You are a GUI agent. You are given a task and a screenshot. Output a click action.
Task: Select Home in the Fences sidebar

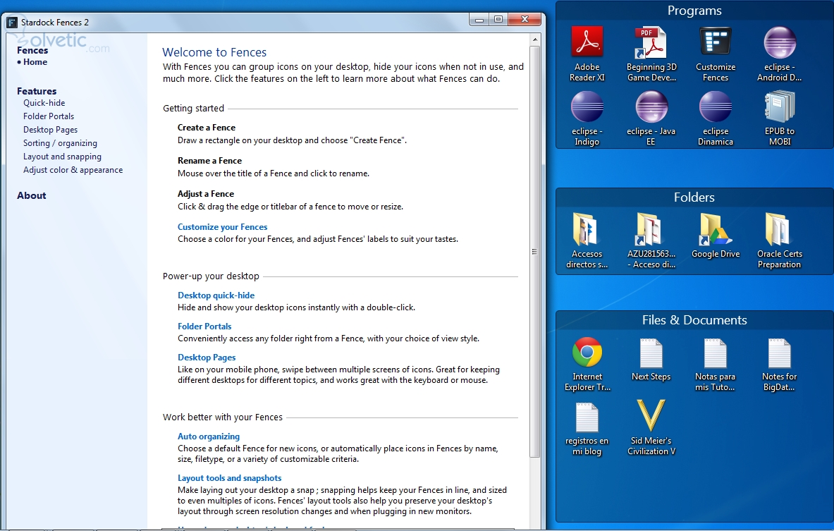35,62
